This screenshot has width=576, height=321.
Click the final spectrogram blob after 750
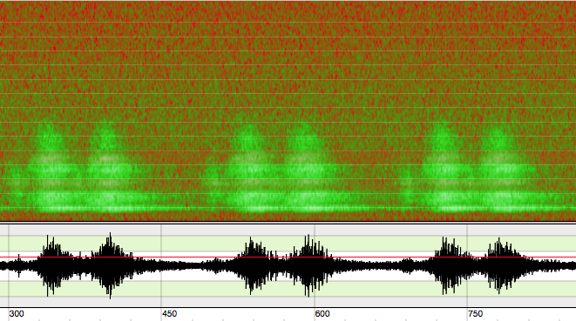504,172
